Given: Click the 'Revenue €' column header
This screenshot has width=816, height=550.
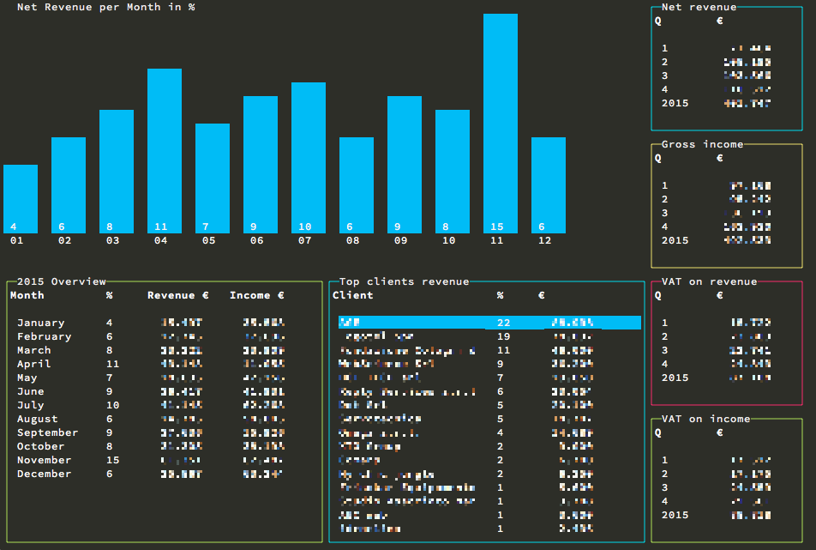Looking at the screenshot, I should tap(178, 295).
